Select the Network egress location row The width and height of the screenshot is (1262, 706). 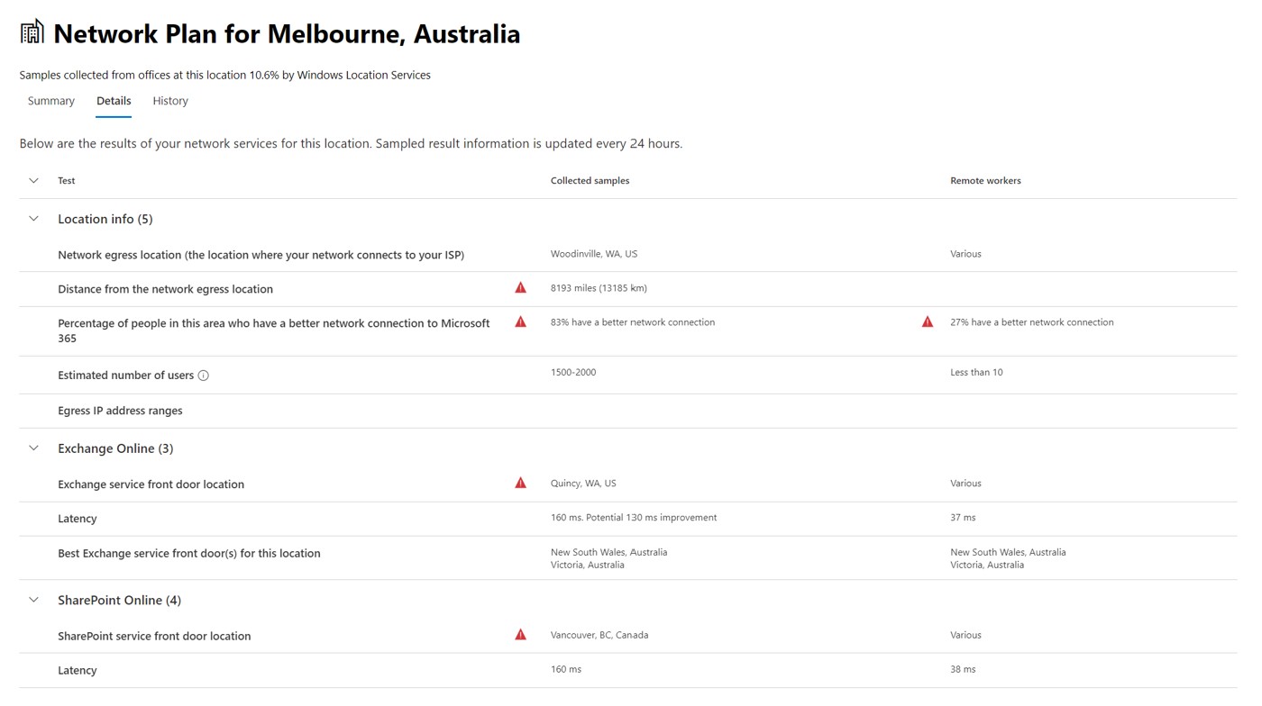click(x=628, y=255)
